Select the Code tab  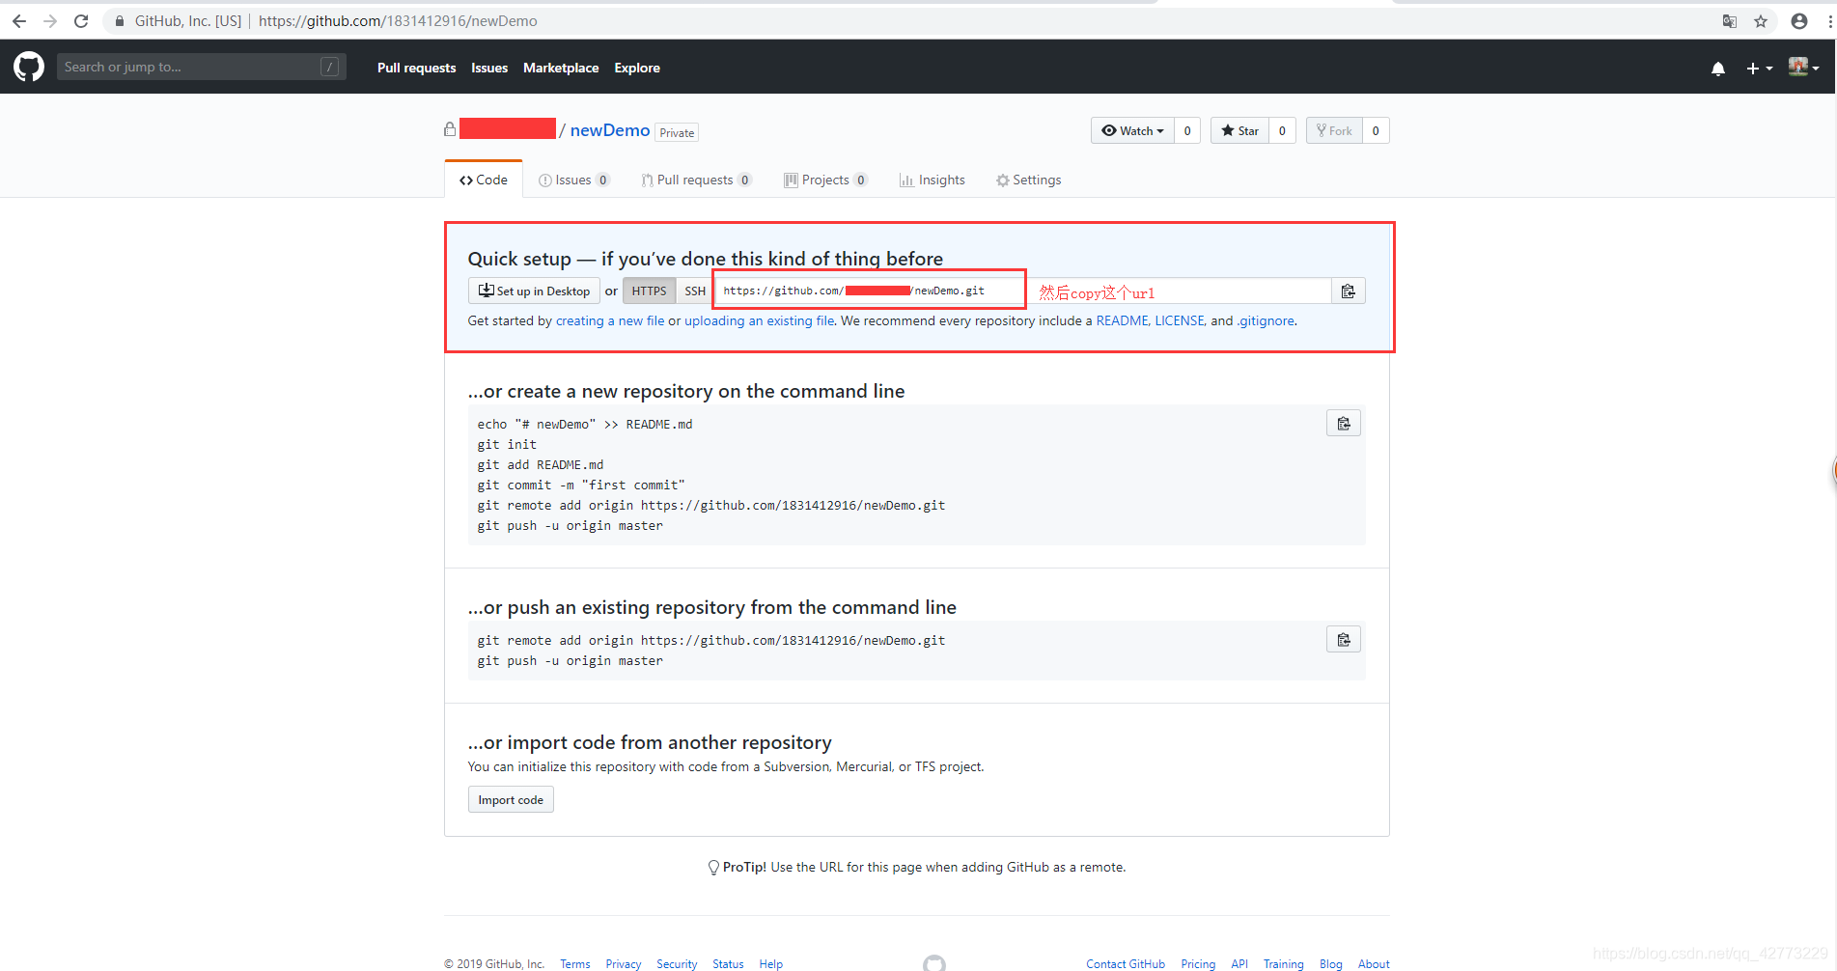484,180
